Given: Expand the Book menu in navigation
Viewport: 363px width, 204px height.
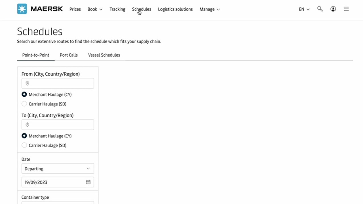Looking at the screenshot, I should [x=95, y=9].
